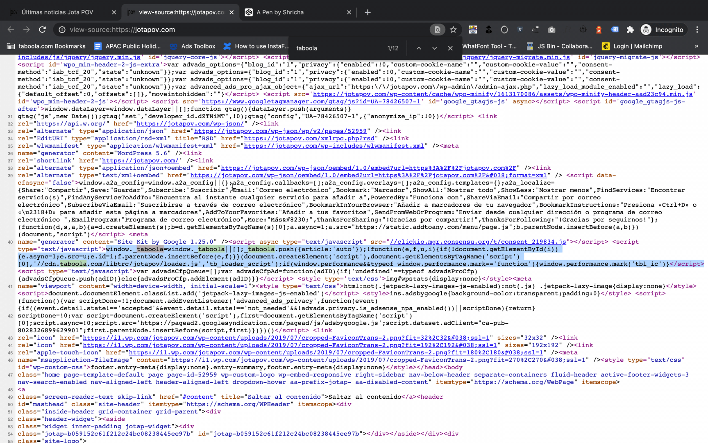Click source line number 40
Viewport: 708px width, 443px height.
point(10,242)
